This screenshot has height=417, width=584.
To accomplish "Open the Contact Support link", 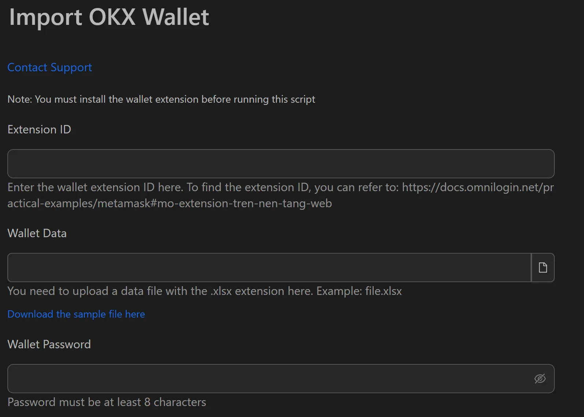I will pyautogui.click(x=49, y=67).
